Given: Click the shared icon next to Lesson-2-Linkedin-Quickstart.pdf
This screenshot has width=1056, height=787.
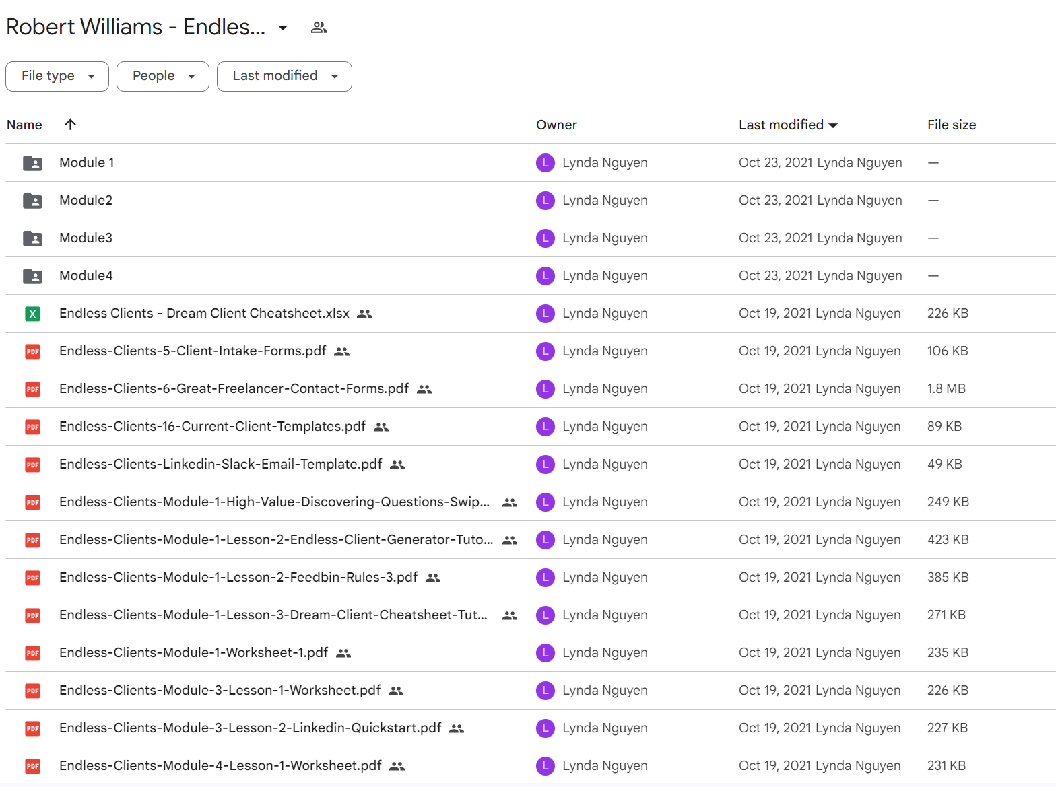Looking at the screenshot, I should point(457,728).
